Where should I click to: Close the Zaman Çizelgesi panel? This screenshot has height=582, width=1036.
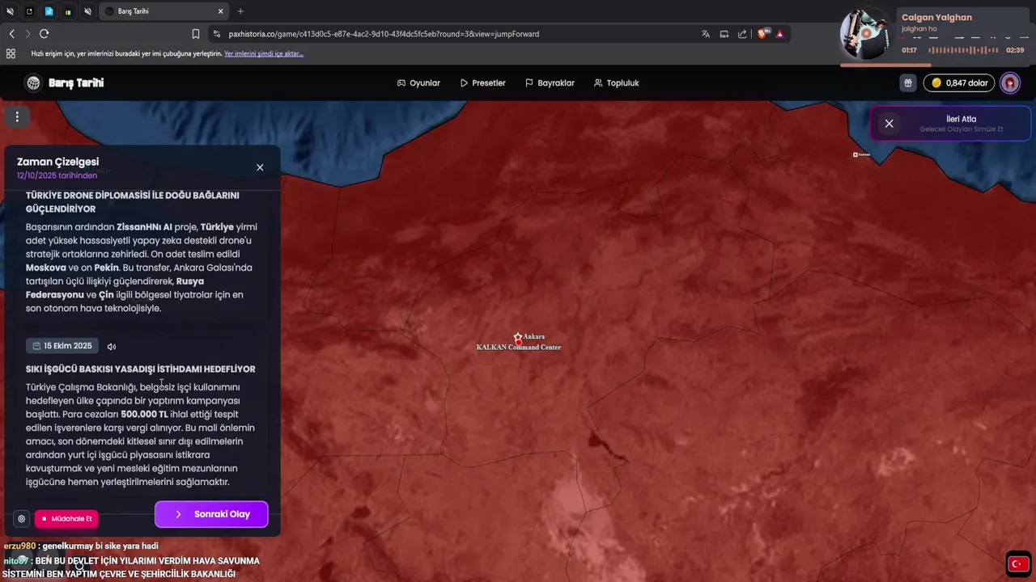[x=260, y=167]
